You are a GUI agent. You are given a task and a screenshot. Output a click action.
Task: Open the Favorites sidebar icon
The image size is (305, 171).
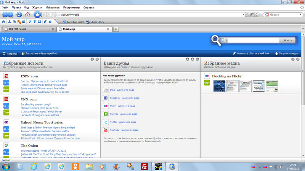(30, 22)
